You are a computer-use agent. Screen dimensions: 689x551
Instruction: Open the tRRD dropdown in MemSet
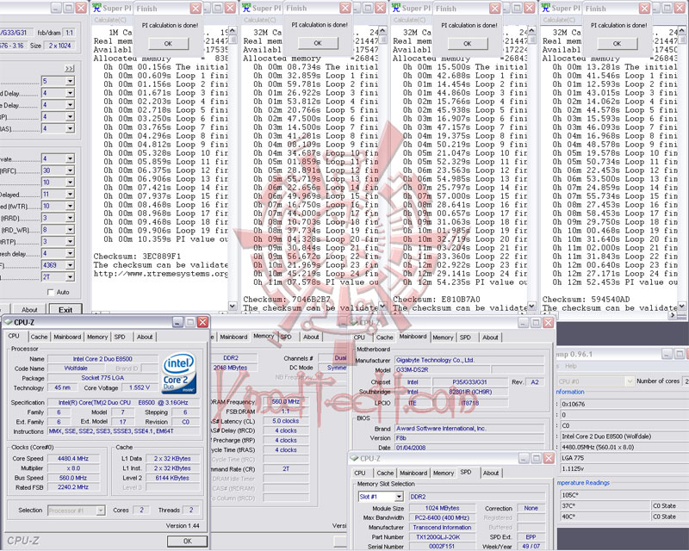pos(70,218)
